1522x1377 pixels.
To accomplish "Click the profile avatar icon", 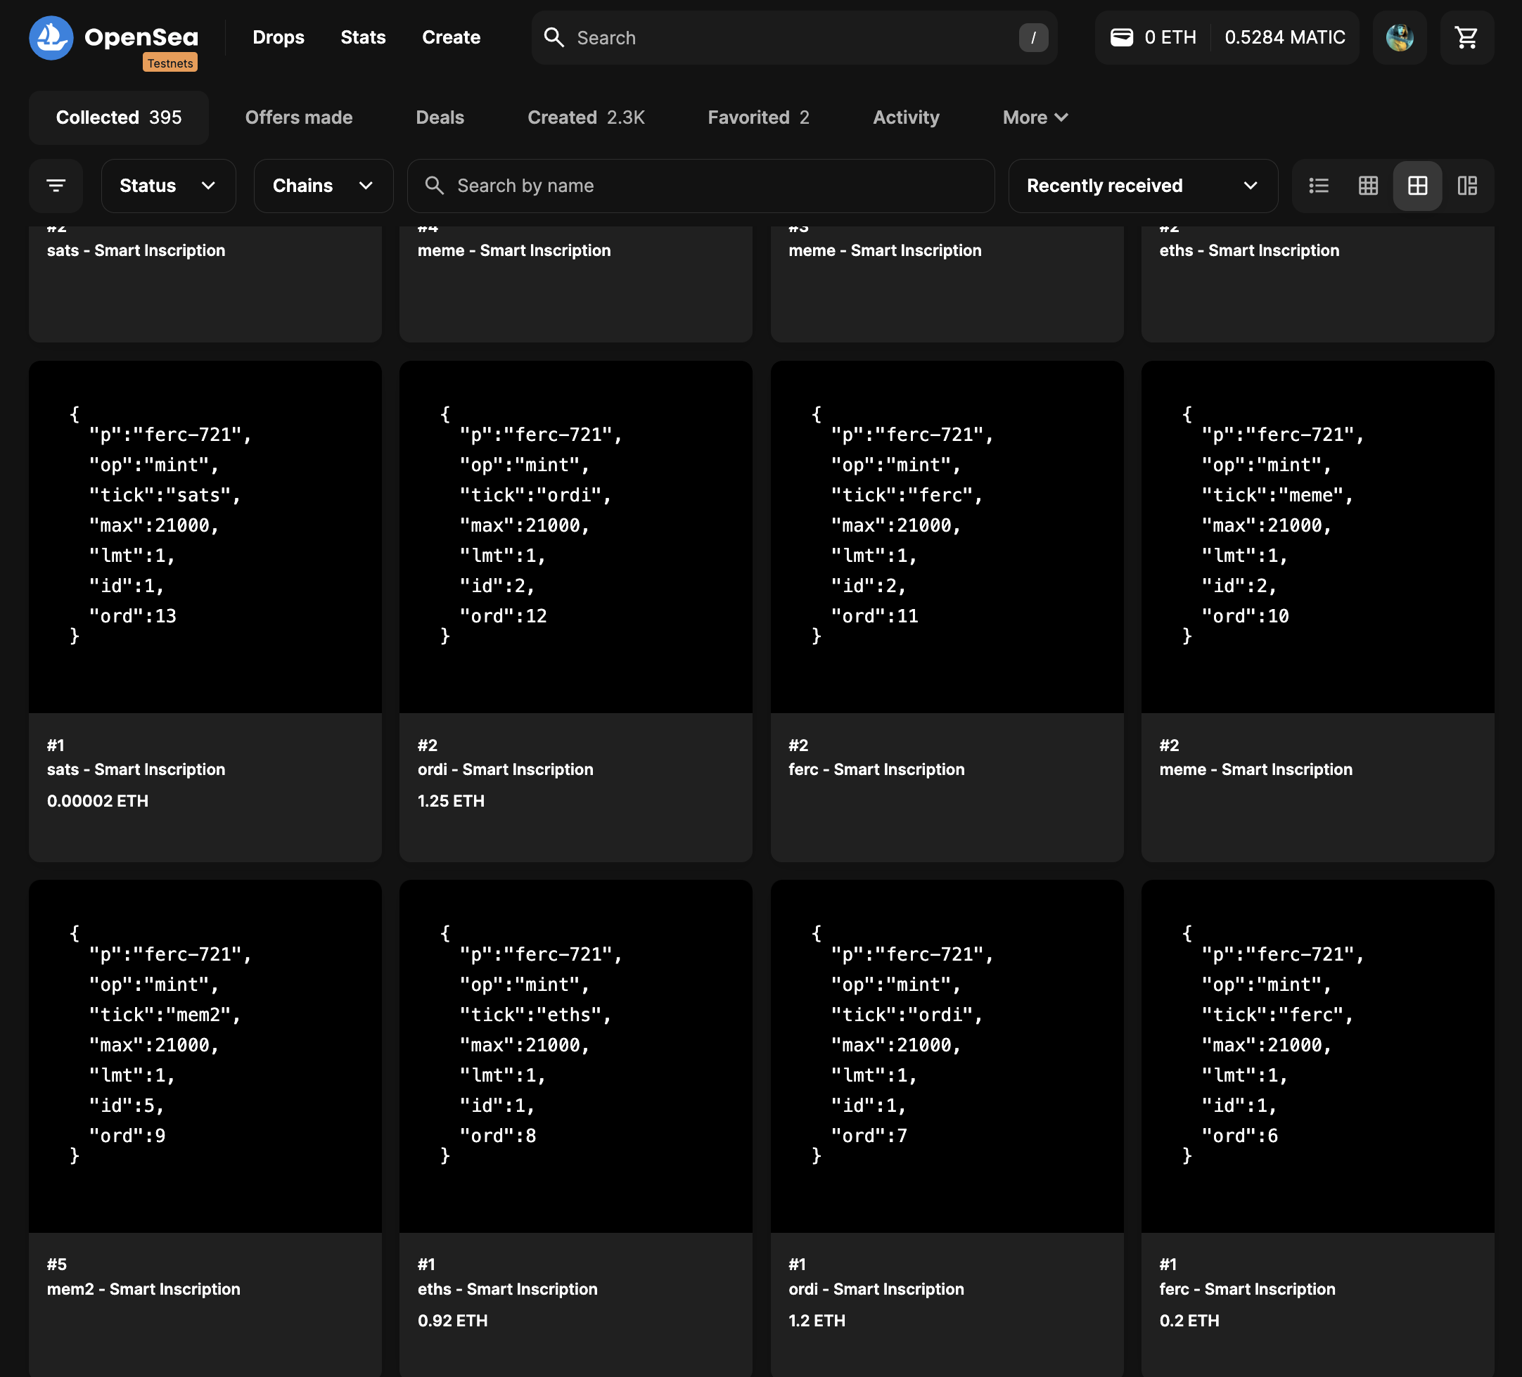I will click(1401, 37).
